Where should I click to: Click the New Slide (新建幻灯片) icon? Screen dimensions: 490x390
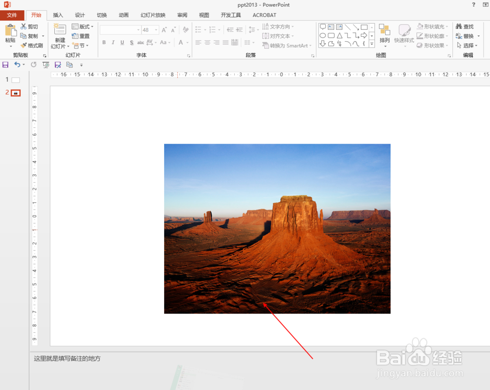point(60,29)
